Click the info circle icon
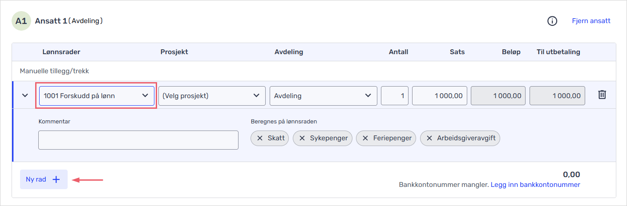Image resolution: width=627 pixels, height=206 pixels. pos(552,21)
